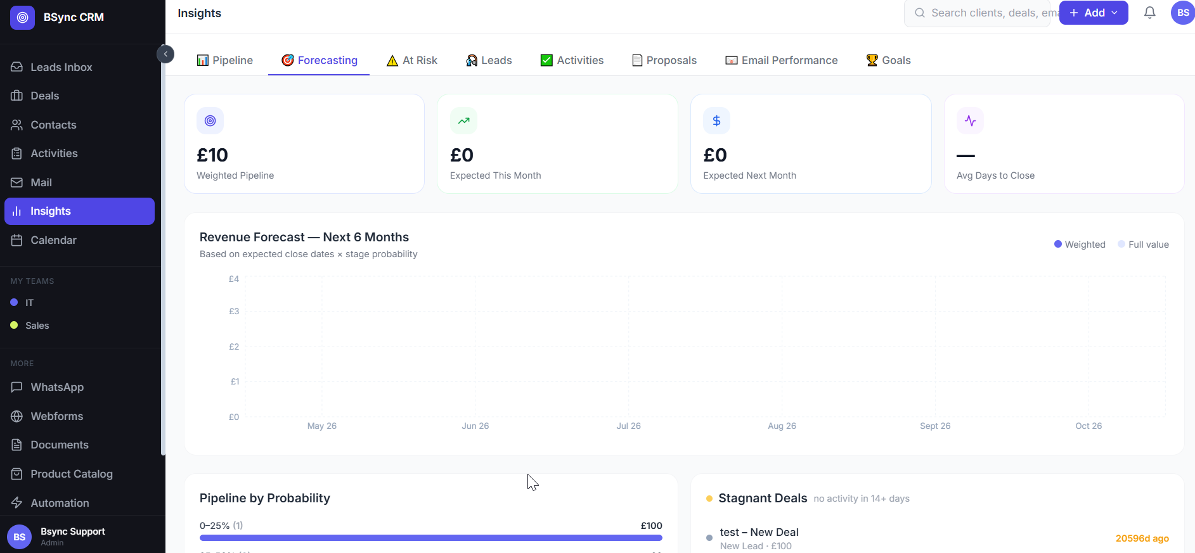
Task: Collapse the sidebar with the chevron button
Action: [165, 54]
